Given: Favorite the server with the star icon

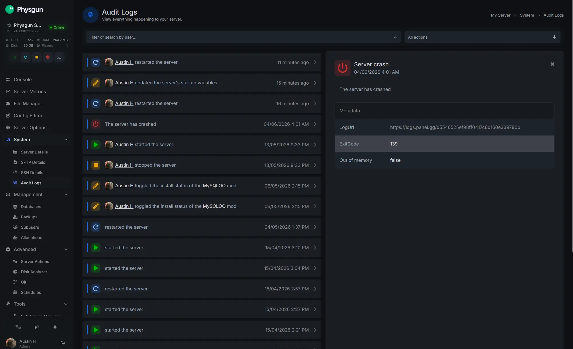Looking at the screenshot, I should (9, 25).
